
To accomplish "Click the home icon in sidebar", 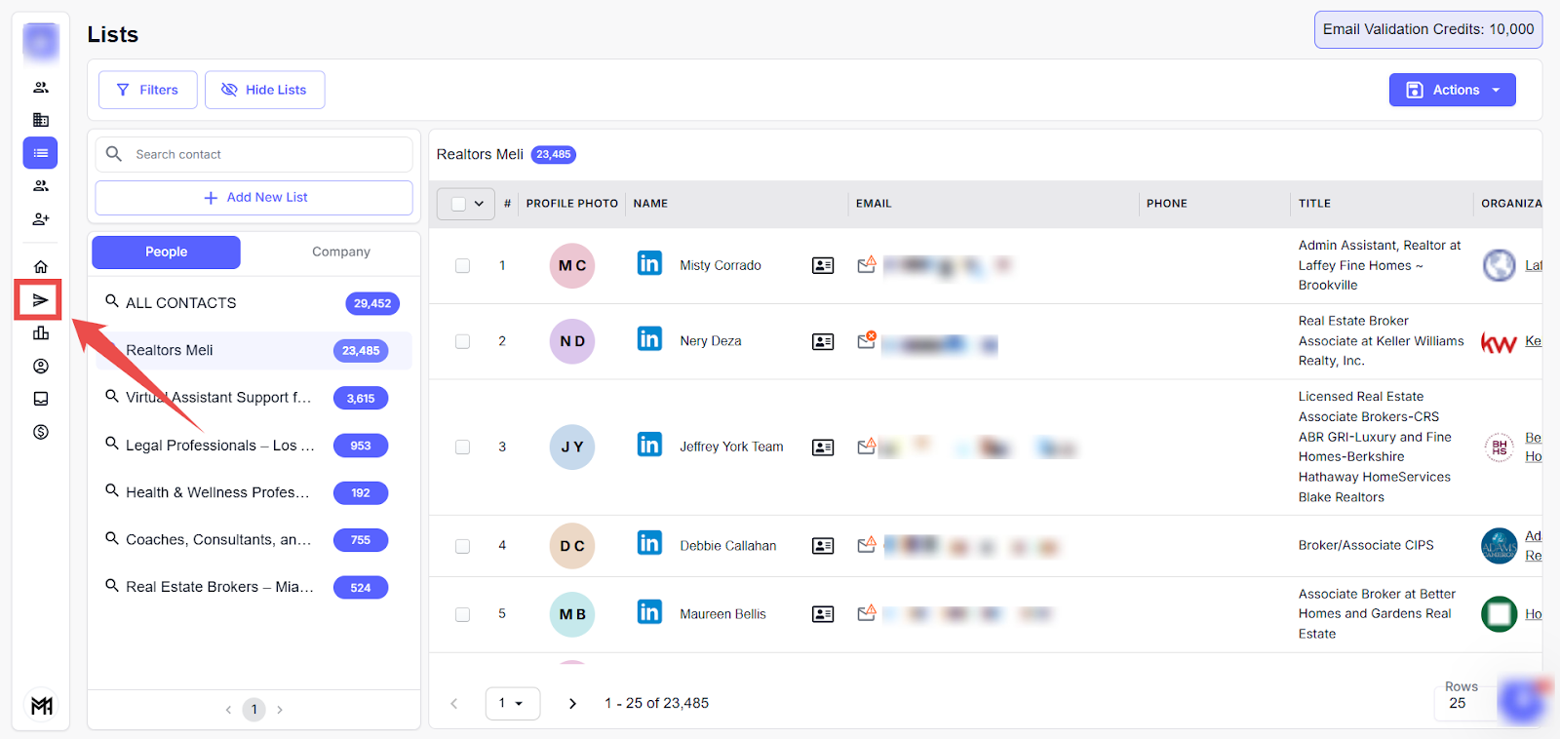I will click(41, 267).
